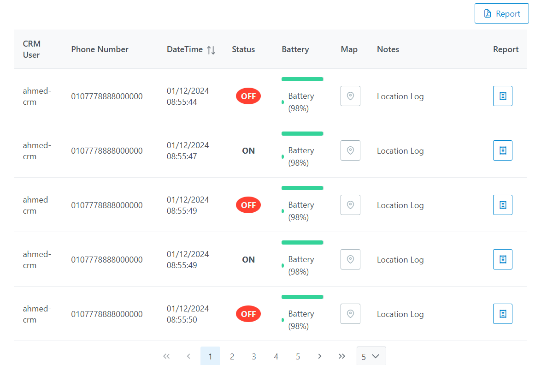Go to the next page arrow
Screen dimensions: 547x365
click(x=320, y=356)
